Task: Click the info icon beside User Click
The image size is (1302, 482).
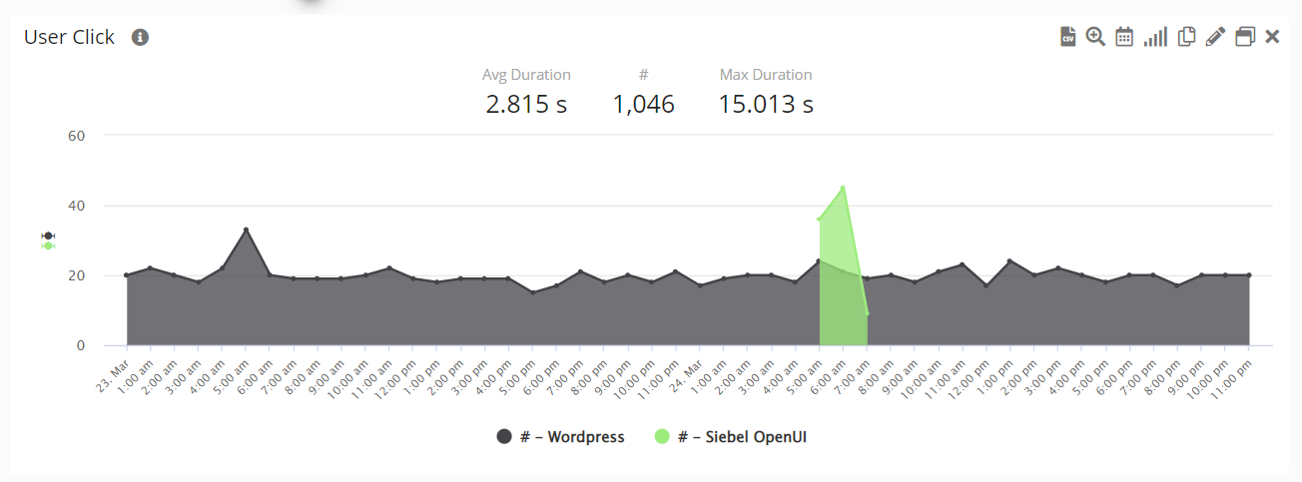Action: [x=140, y=38]
